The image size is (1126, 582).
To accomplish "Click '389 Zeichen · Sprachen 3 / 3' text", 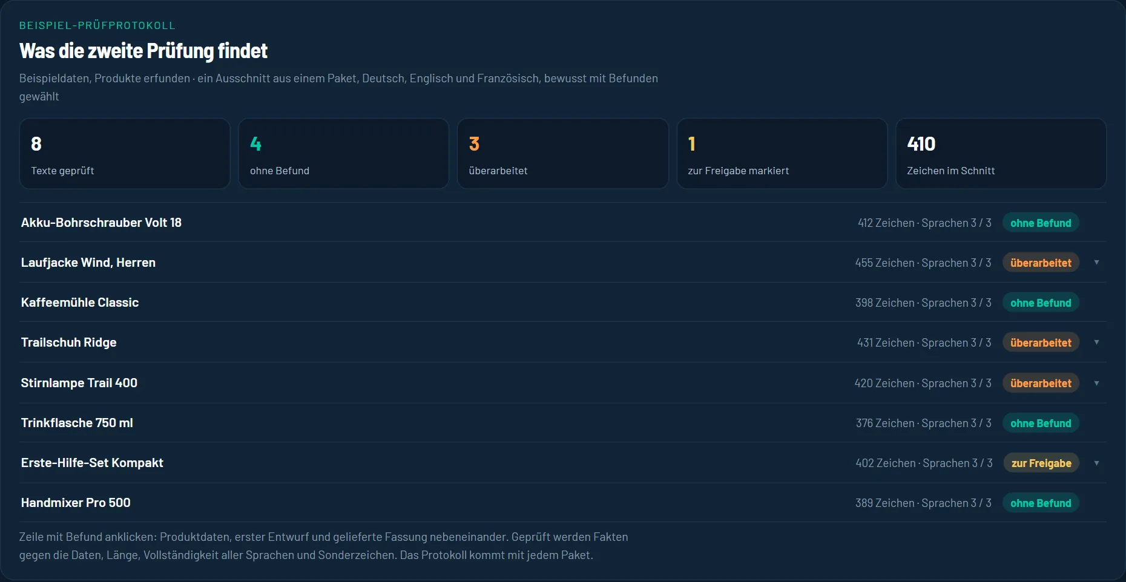I will (923, 503).
